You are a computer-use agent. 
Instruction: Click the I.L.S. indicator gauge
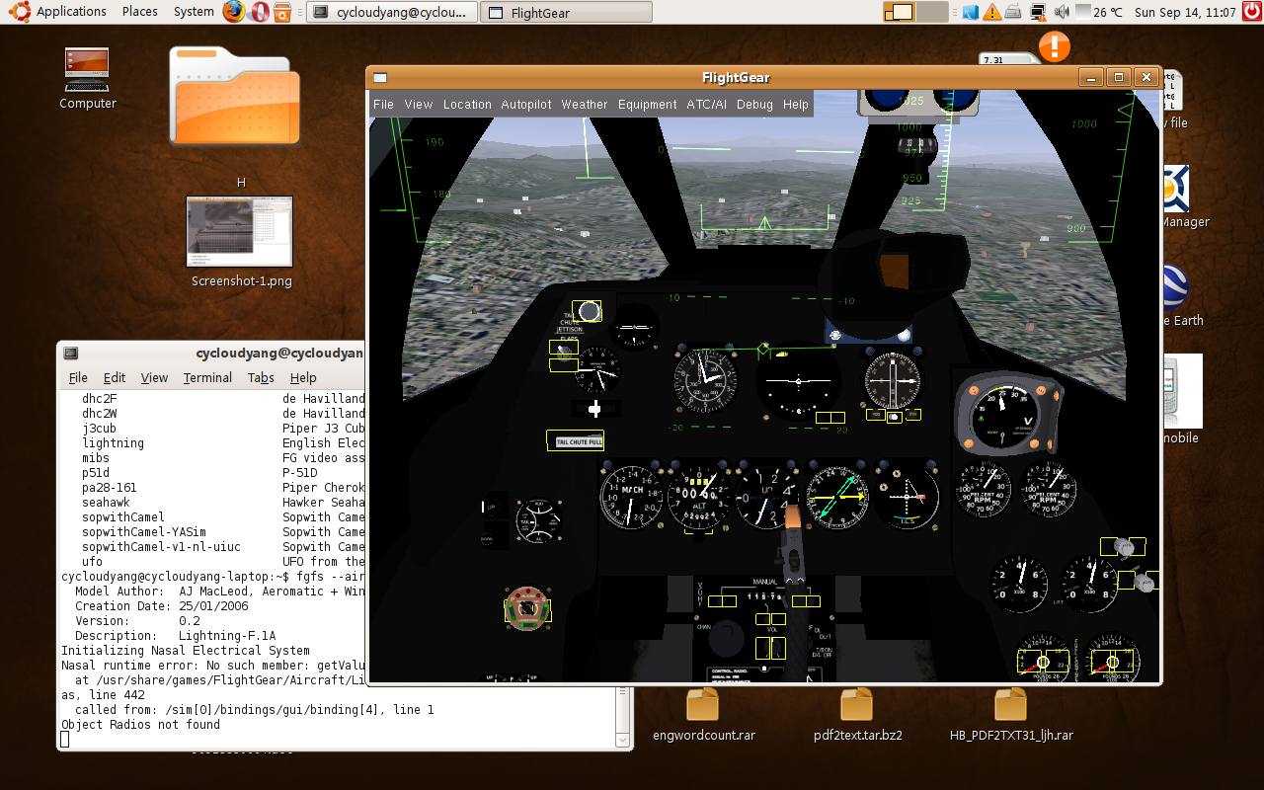[906, 496]
